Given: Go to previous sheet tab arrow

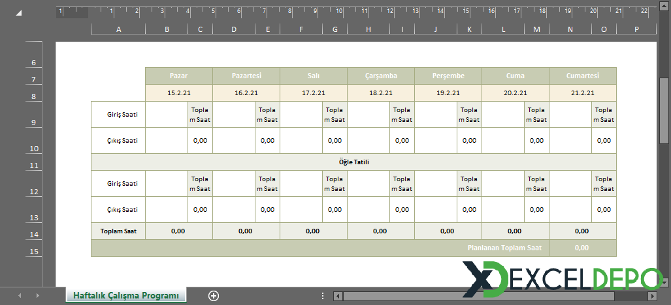Looking at the screenshot, I should (18, 295).
